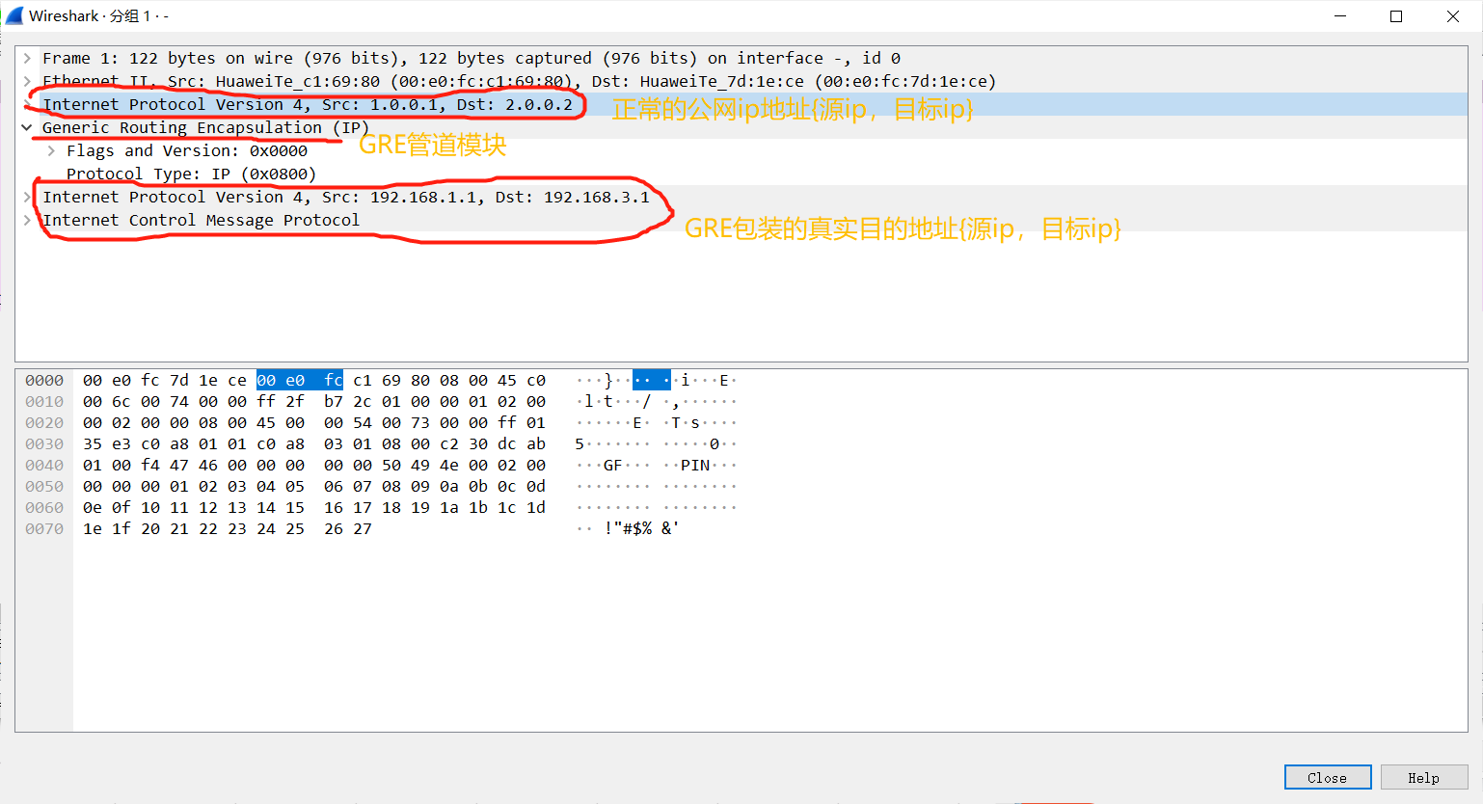Close window with title bar X
Viewport: 1483px width, 804px height.
click(1453, 15)
